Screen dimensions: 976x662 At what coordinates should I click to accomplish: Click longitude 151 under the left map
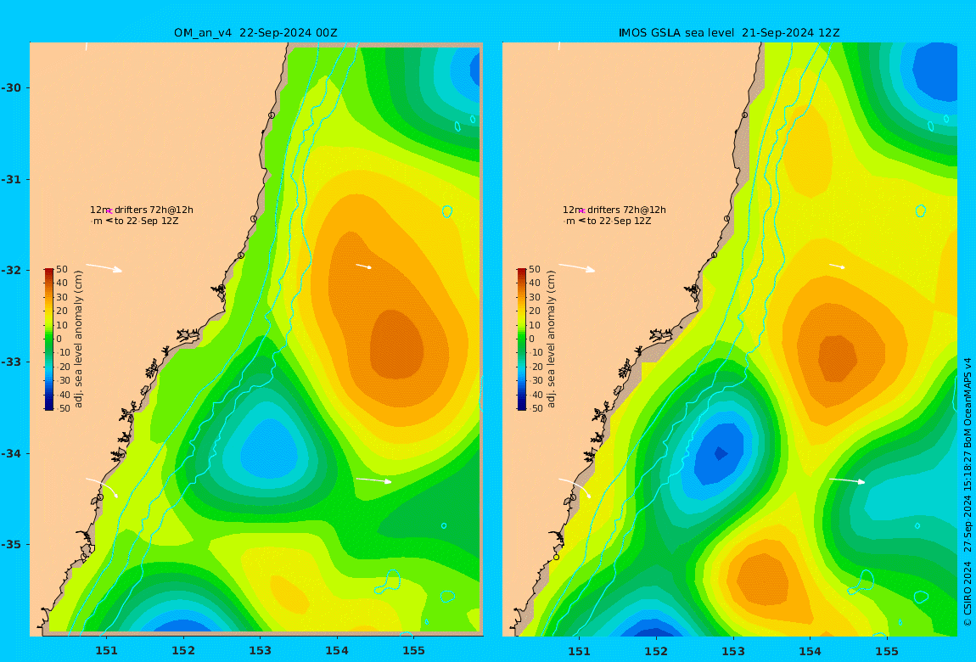click(x=106, y=651)
